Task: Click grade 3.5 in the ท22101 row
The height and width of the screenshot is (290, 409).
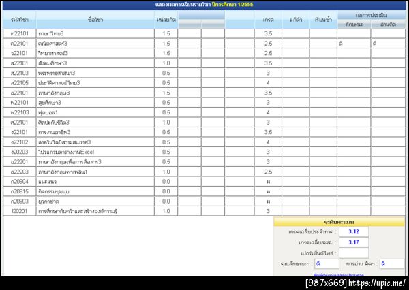Action: (268, 33)
